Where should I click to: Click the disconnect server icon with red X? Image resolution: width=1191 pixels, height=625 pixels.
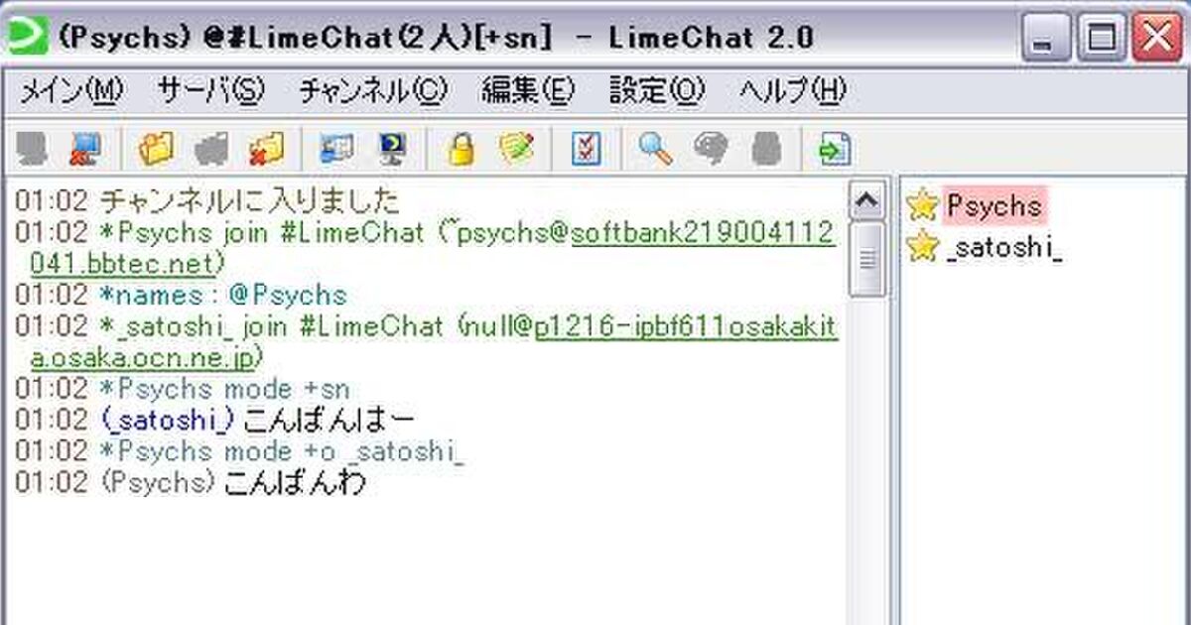(x=84, y=149)
